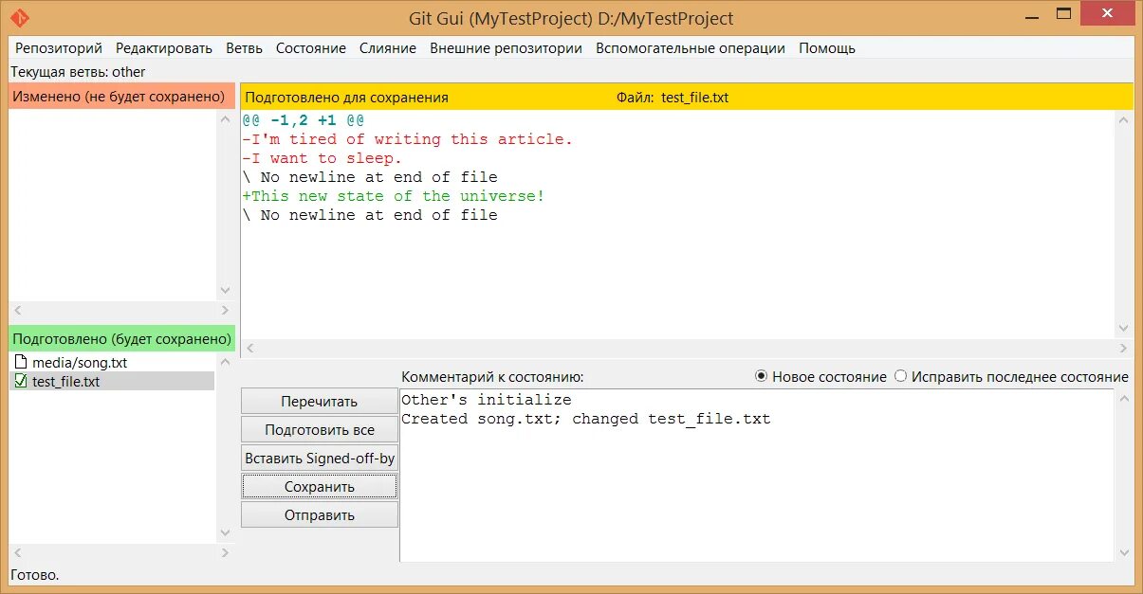Open the Внешние репозитории menu

(x=507, y=48)
